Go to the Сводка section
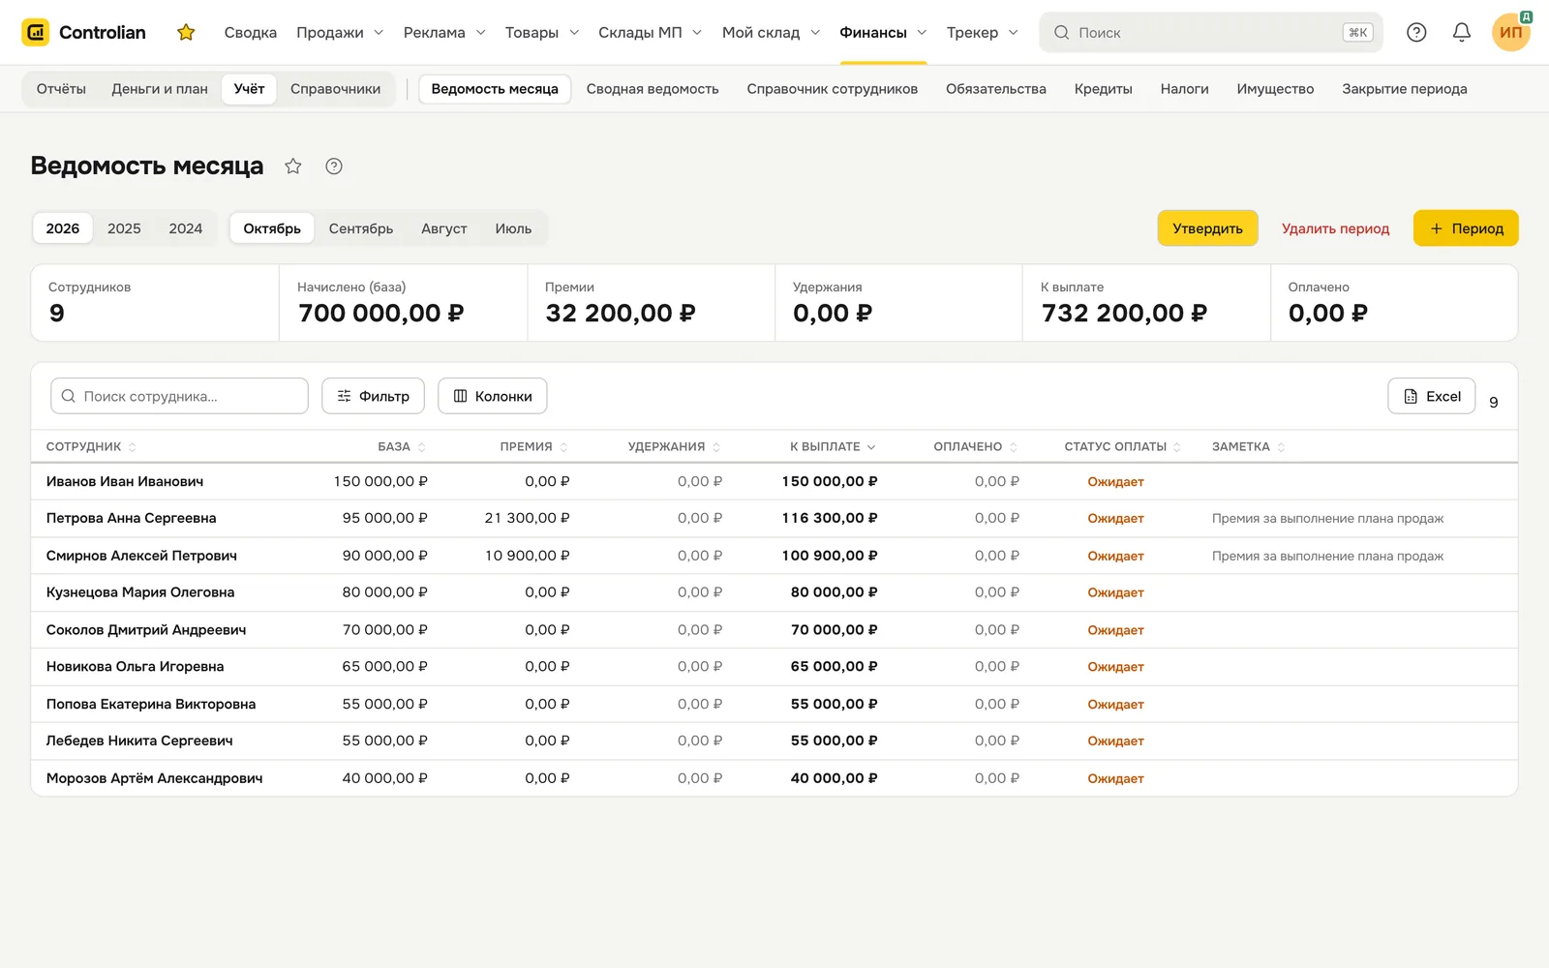This screenshot has height=968, width=1549. pos(251,32)
